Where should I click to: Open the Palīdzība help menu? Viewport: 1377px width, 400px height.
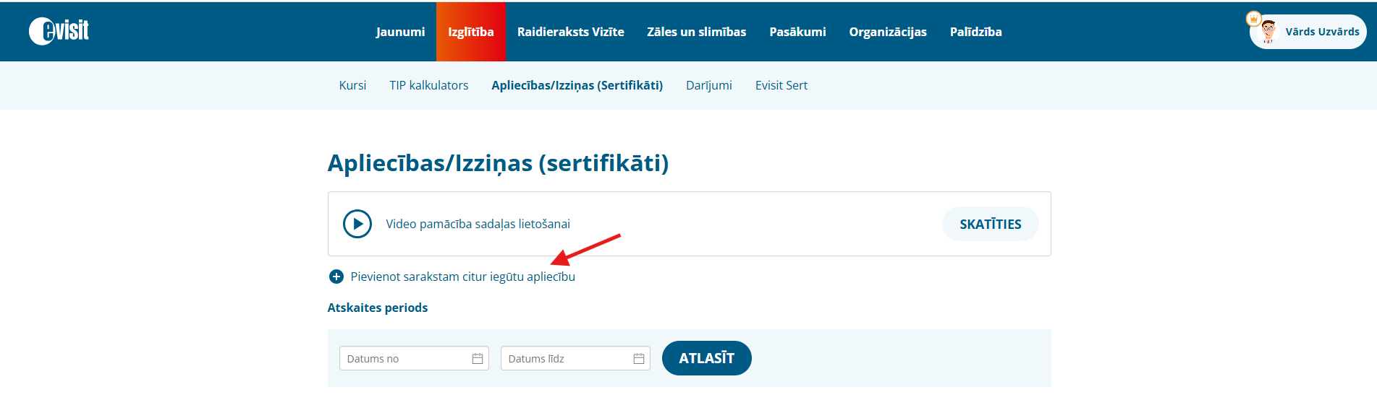(975, 32)
